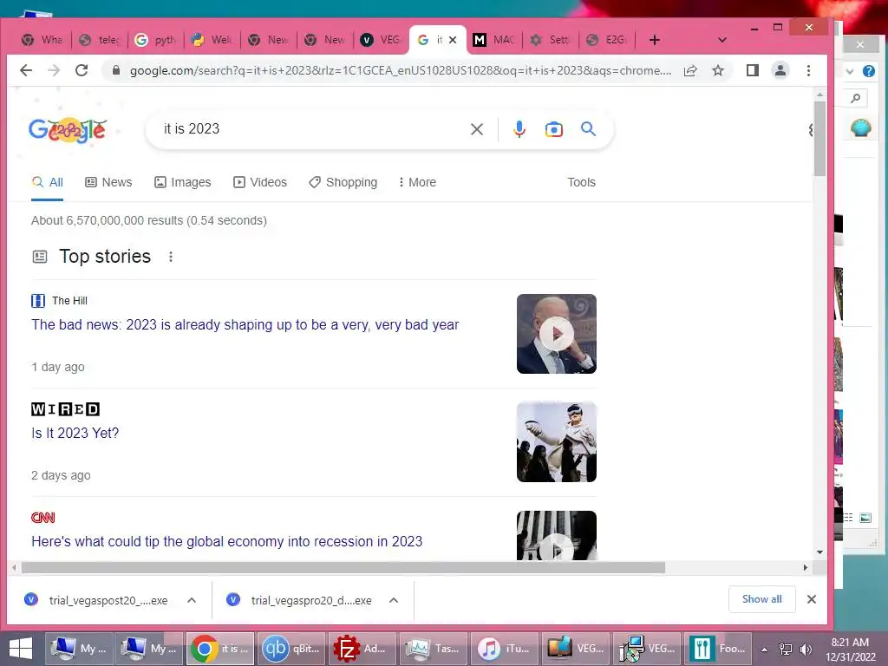Start voice search with microphone icon
This screenshot has height=666, width=888.
519,129
